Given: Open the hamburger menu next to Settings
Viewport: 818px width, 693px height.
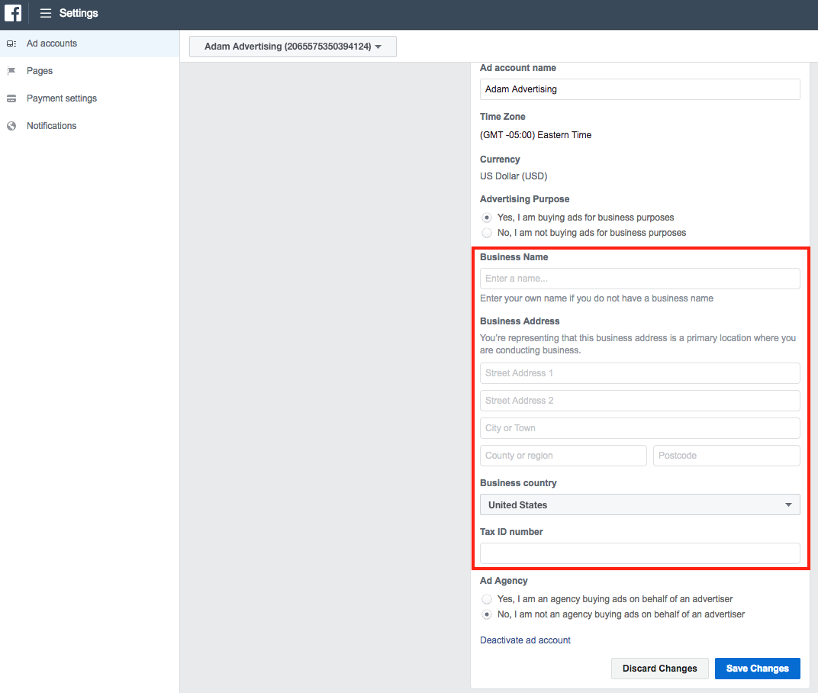Looking at the screenshot, I should click(x=45, y=13).
